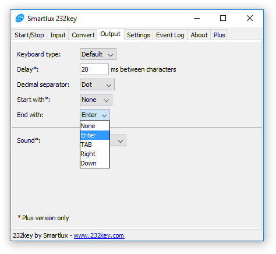276x254 pixels.
Task: Open the Settings tab
Action: pyautogui.click(x=139, y=35)
